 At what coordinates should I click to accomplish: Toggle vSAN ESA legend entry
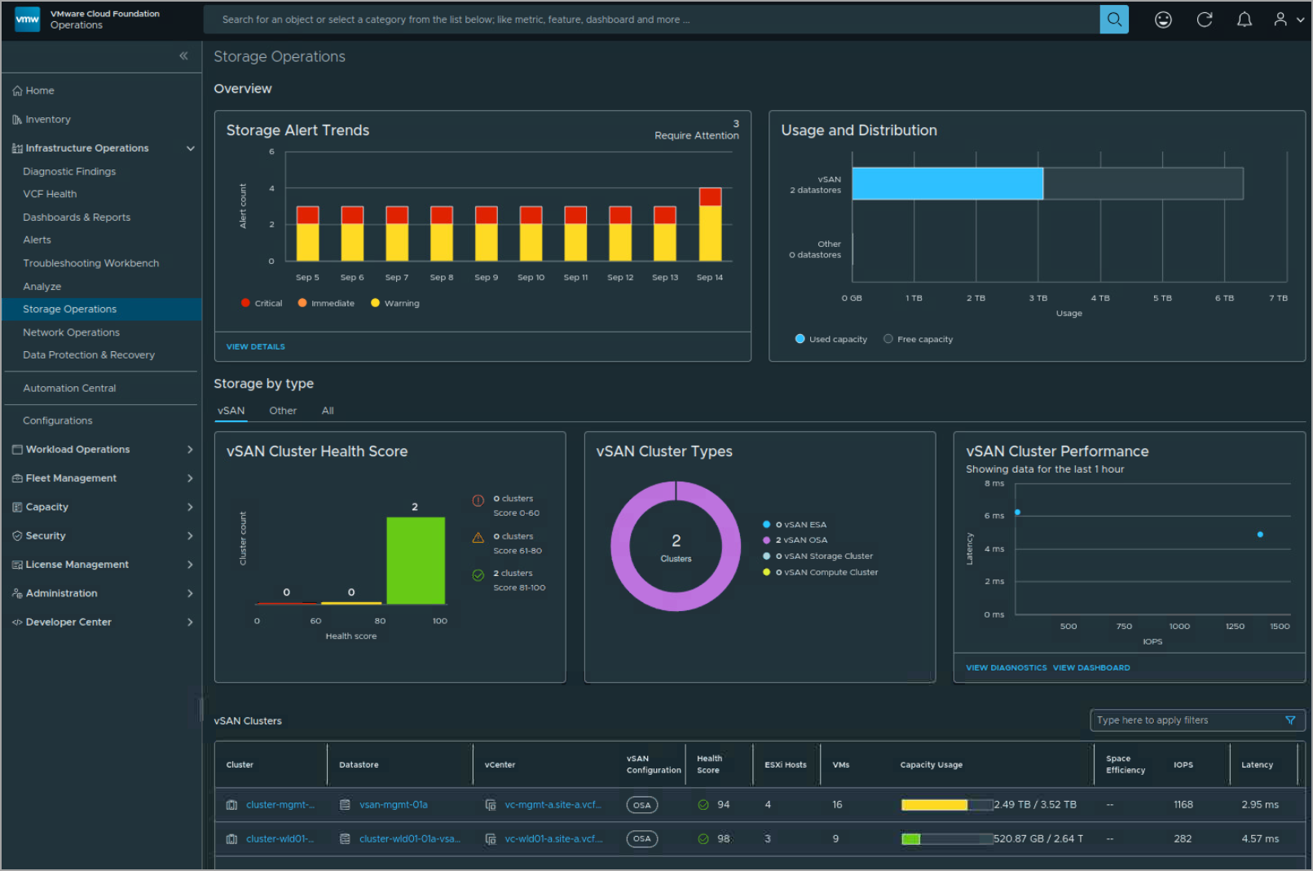click(795, 525)
